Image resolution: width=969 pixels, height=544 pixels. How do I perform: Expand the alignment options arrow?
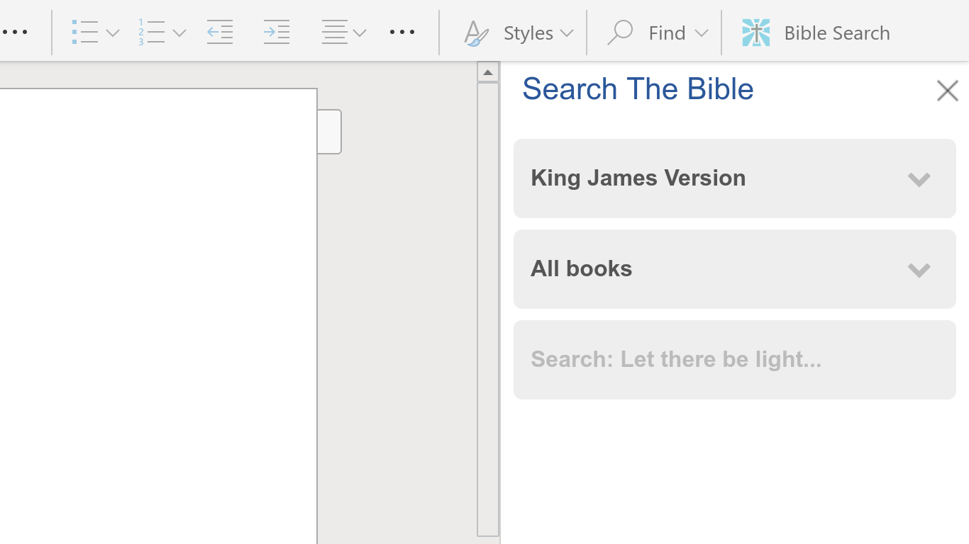pyautogui.click(x=360, y=33)
